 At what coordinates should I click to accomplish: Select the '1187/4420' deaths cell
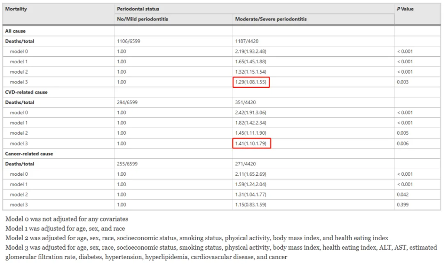point(247,41)
